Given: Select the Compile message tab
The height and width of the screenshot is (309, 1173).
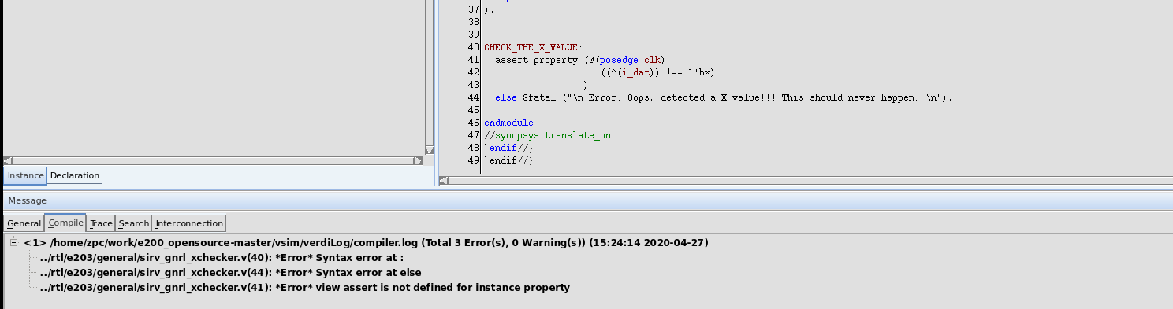Looking at the screenshot, I should tap(65, 223).
